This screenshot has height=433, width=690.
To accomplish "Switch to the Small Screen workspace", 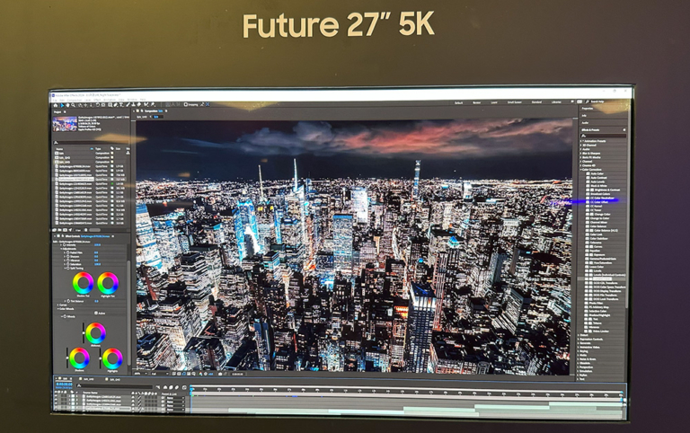I will pos(514,103).
